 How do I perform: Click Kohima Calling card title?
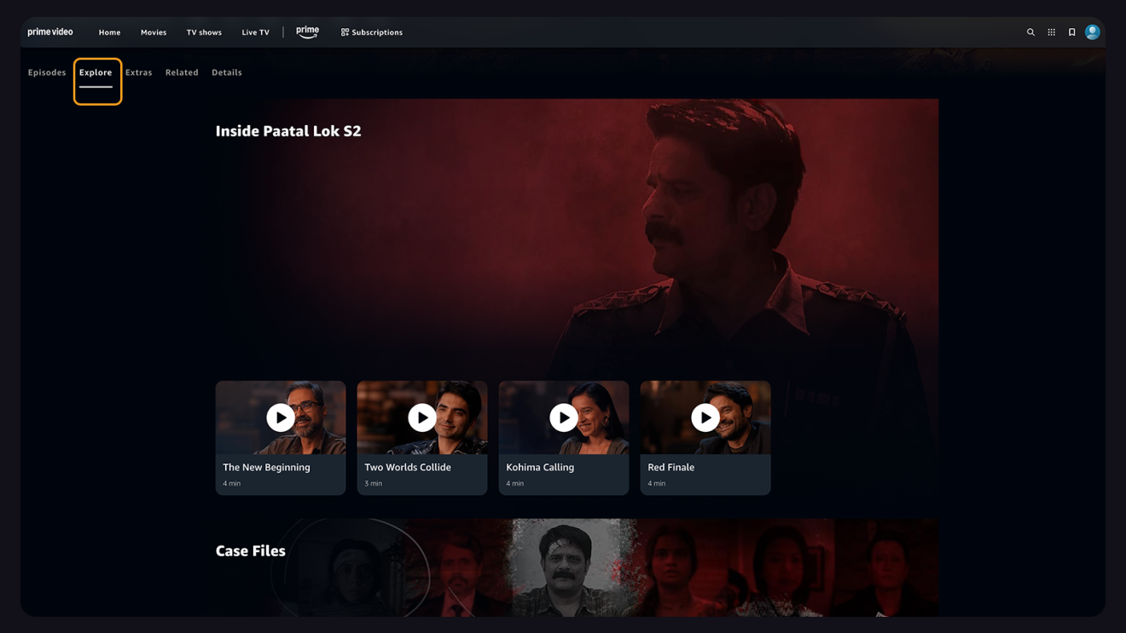(540, 467)
